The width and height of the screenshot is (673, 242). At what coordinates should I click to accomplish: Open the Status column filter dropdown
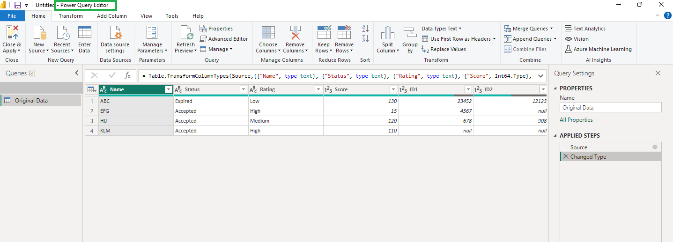click(243, 89)
